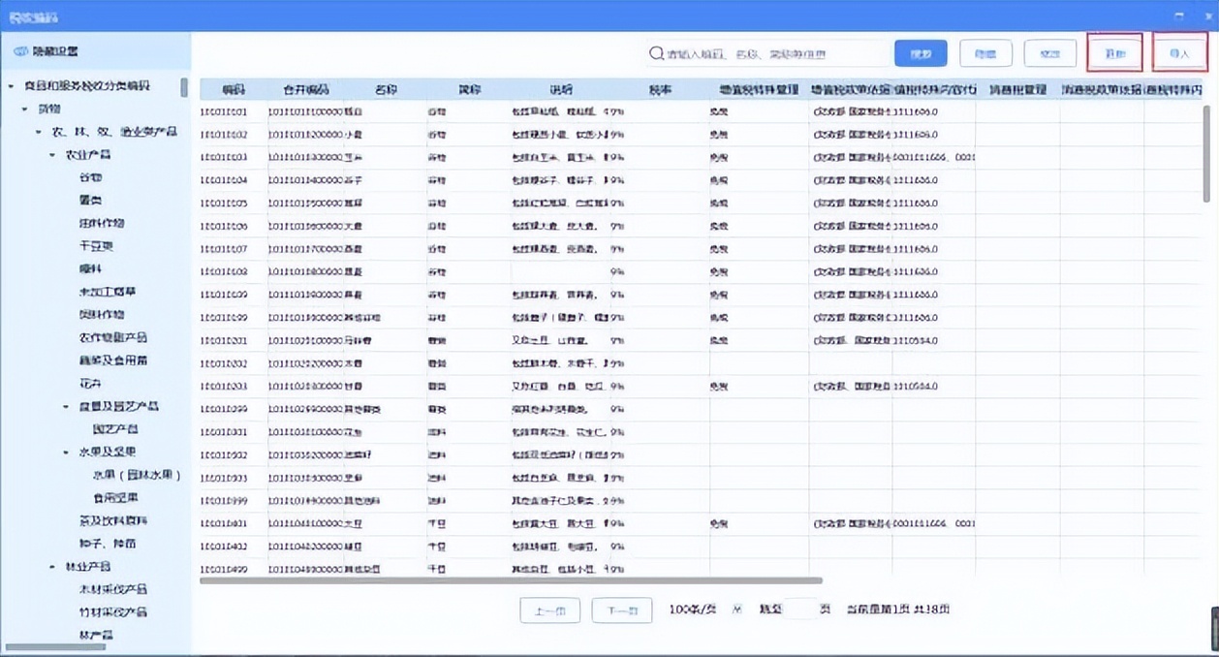The height and width of the screenshot is (657, 1219).
Task: Click the 下一页 pagination button
Action: pos(621,610)
